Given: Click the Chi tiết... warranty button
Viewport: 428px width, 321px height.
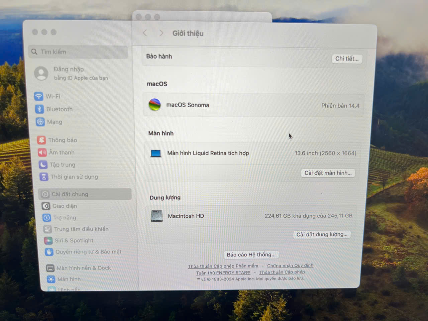Looking at the screenshot, I should click(347, 59).
